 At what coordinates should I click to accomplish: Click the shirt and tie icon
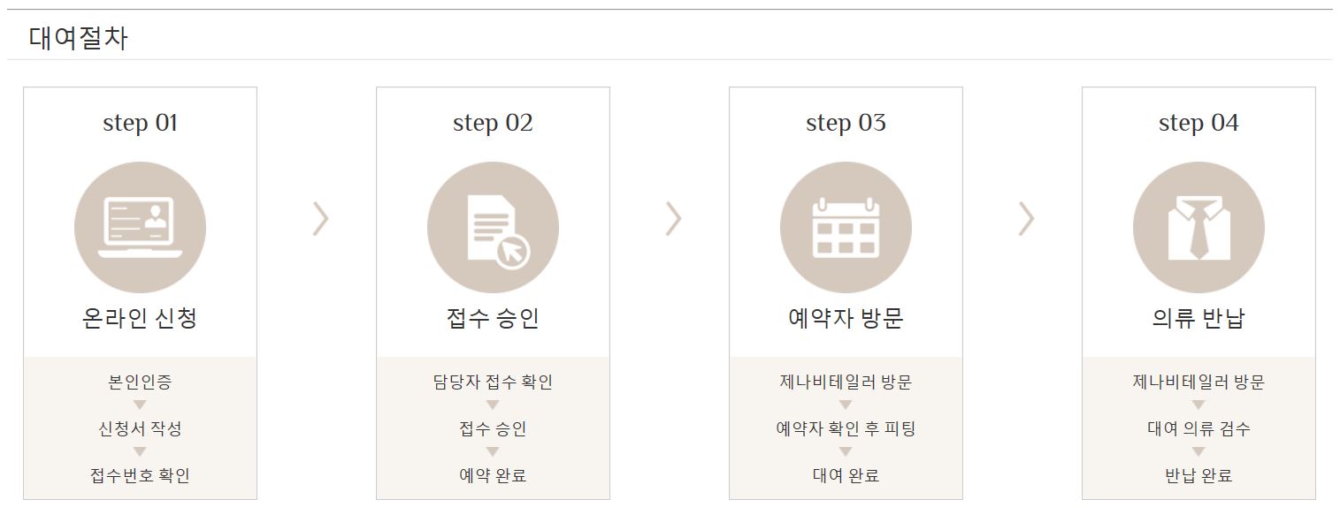point(1198,227)
